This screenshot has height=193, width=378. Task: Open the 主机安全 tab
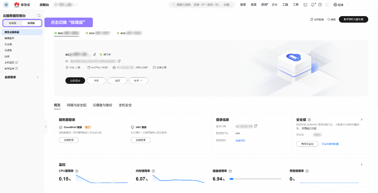pos(125,105)
